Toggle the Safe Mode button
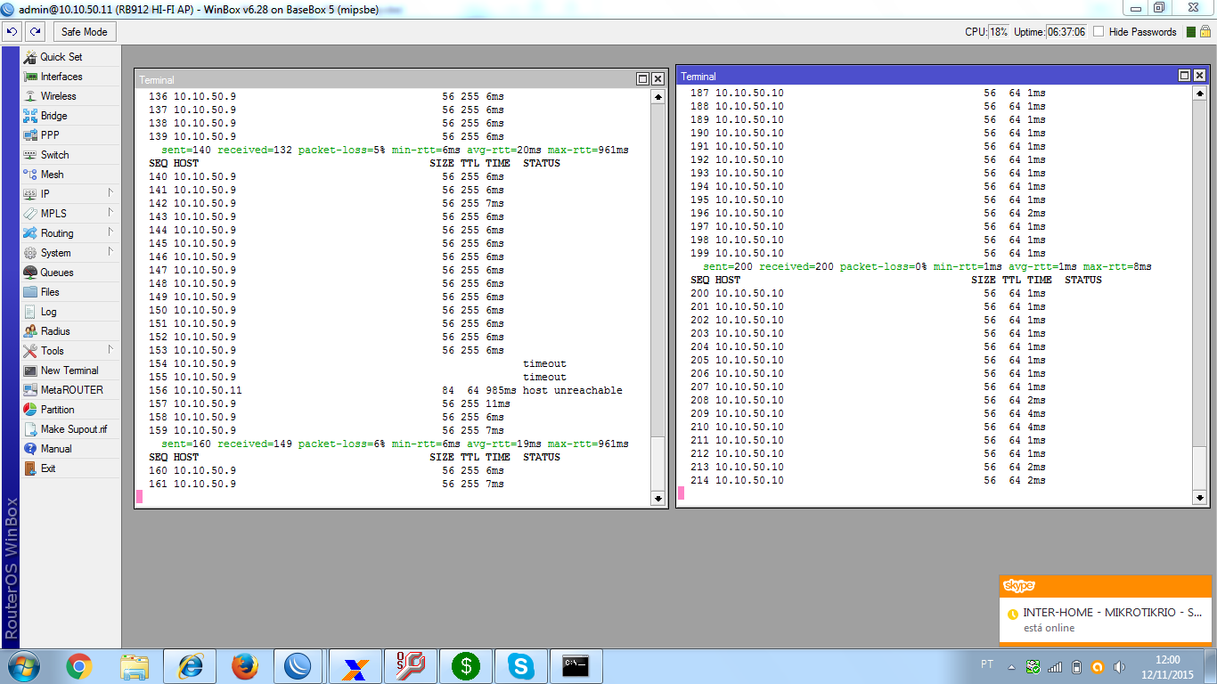1217x684 pixels. 85,31
